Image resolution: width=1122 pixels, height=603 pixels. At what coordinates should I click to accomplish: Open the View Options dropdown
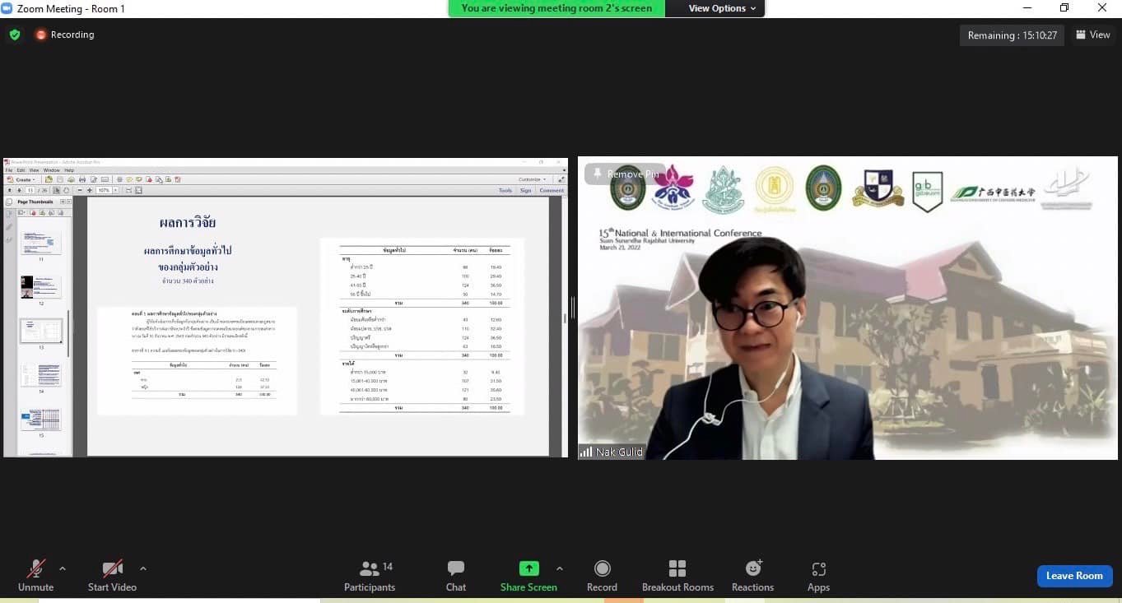(x=716, y=8)
